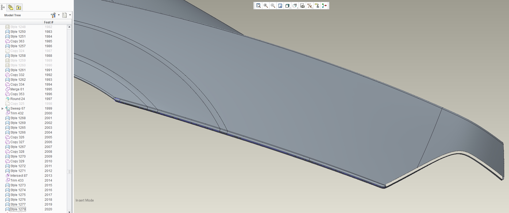Viewport: 509px width, 213px height.
Task: Click the Model Tree Settings hammer icon
Action: point(53,15)
